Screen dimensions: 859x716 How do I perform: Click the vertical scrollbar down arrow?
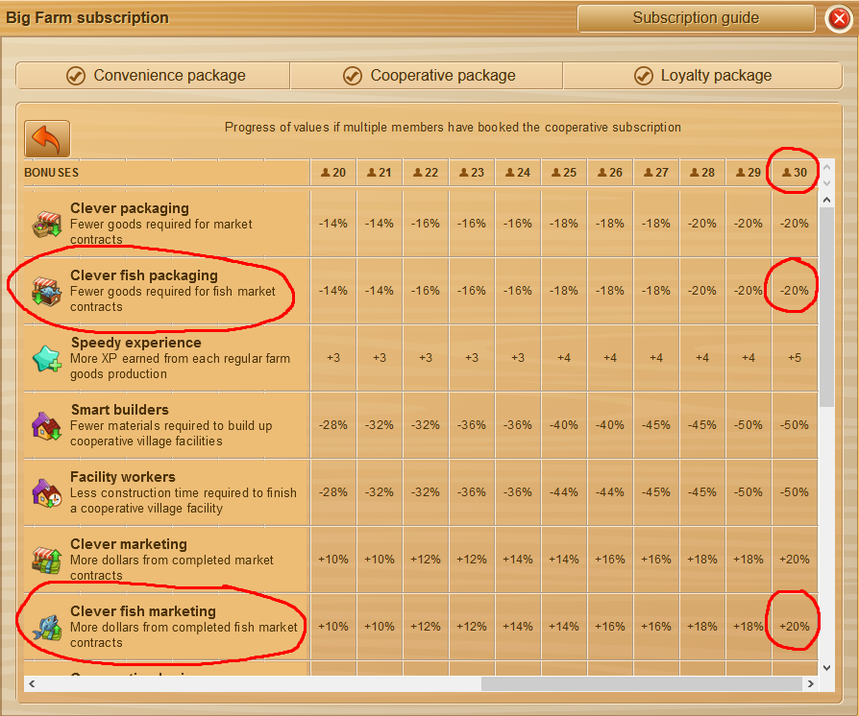tap(826, 668)
